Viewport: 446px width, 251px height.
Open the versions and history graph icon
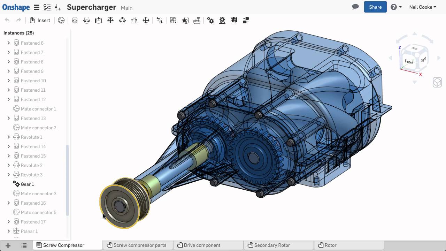(x=47, y=7)
